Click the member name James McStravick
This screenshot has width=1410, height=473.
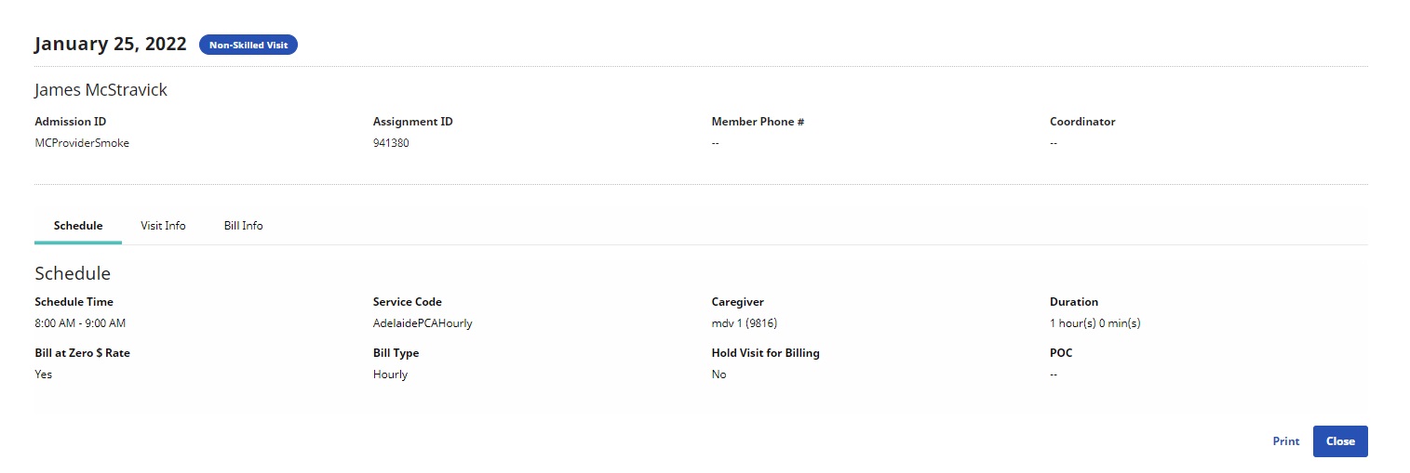click(x=101, y=90)
